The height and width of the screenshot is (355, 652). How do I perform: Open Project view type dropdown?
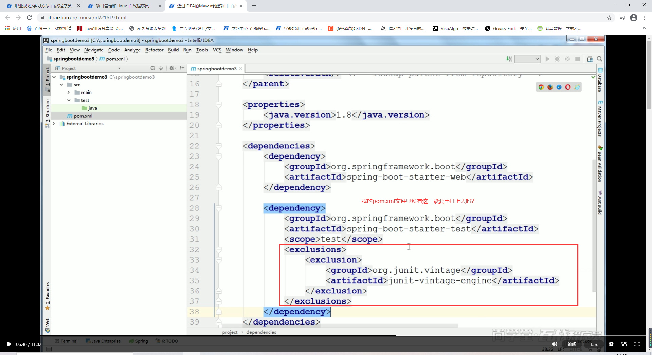(x=119, y=68)
